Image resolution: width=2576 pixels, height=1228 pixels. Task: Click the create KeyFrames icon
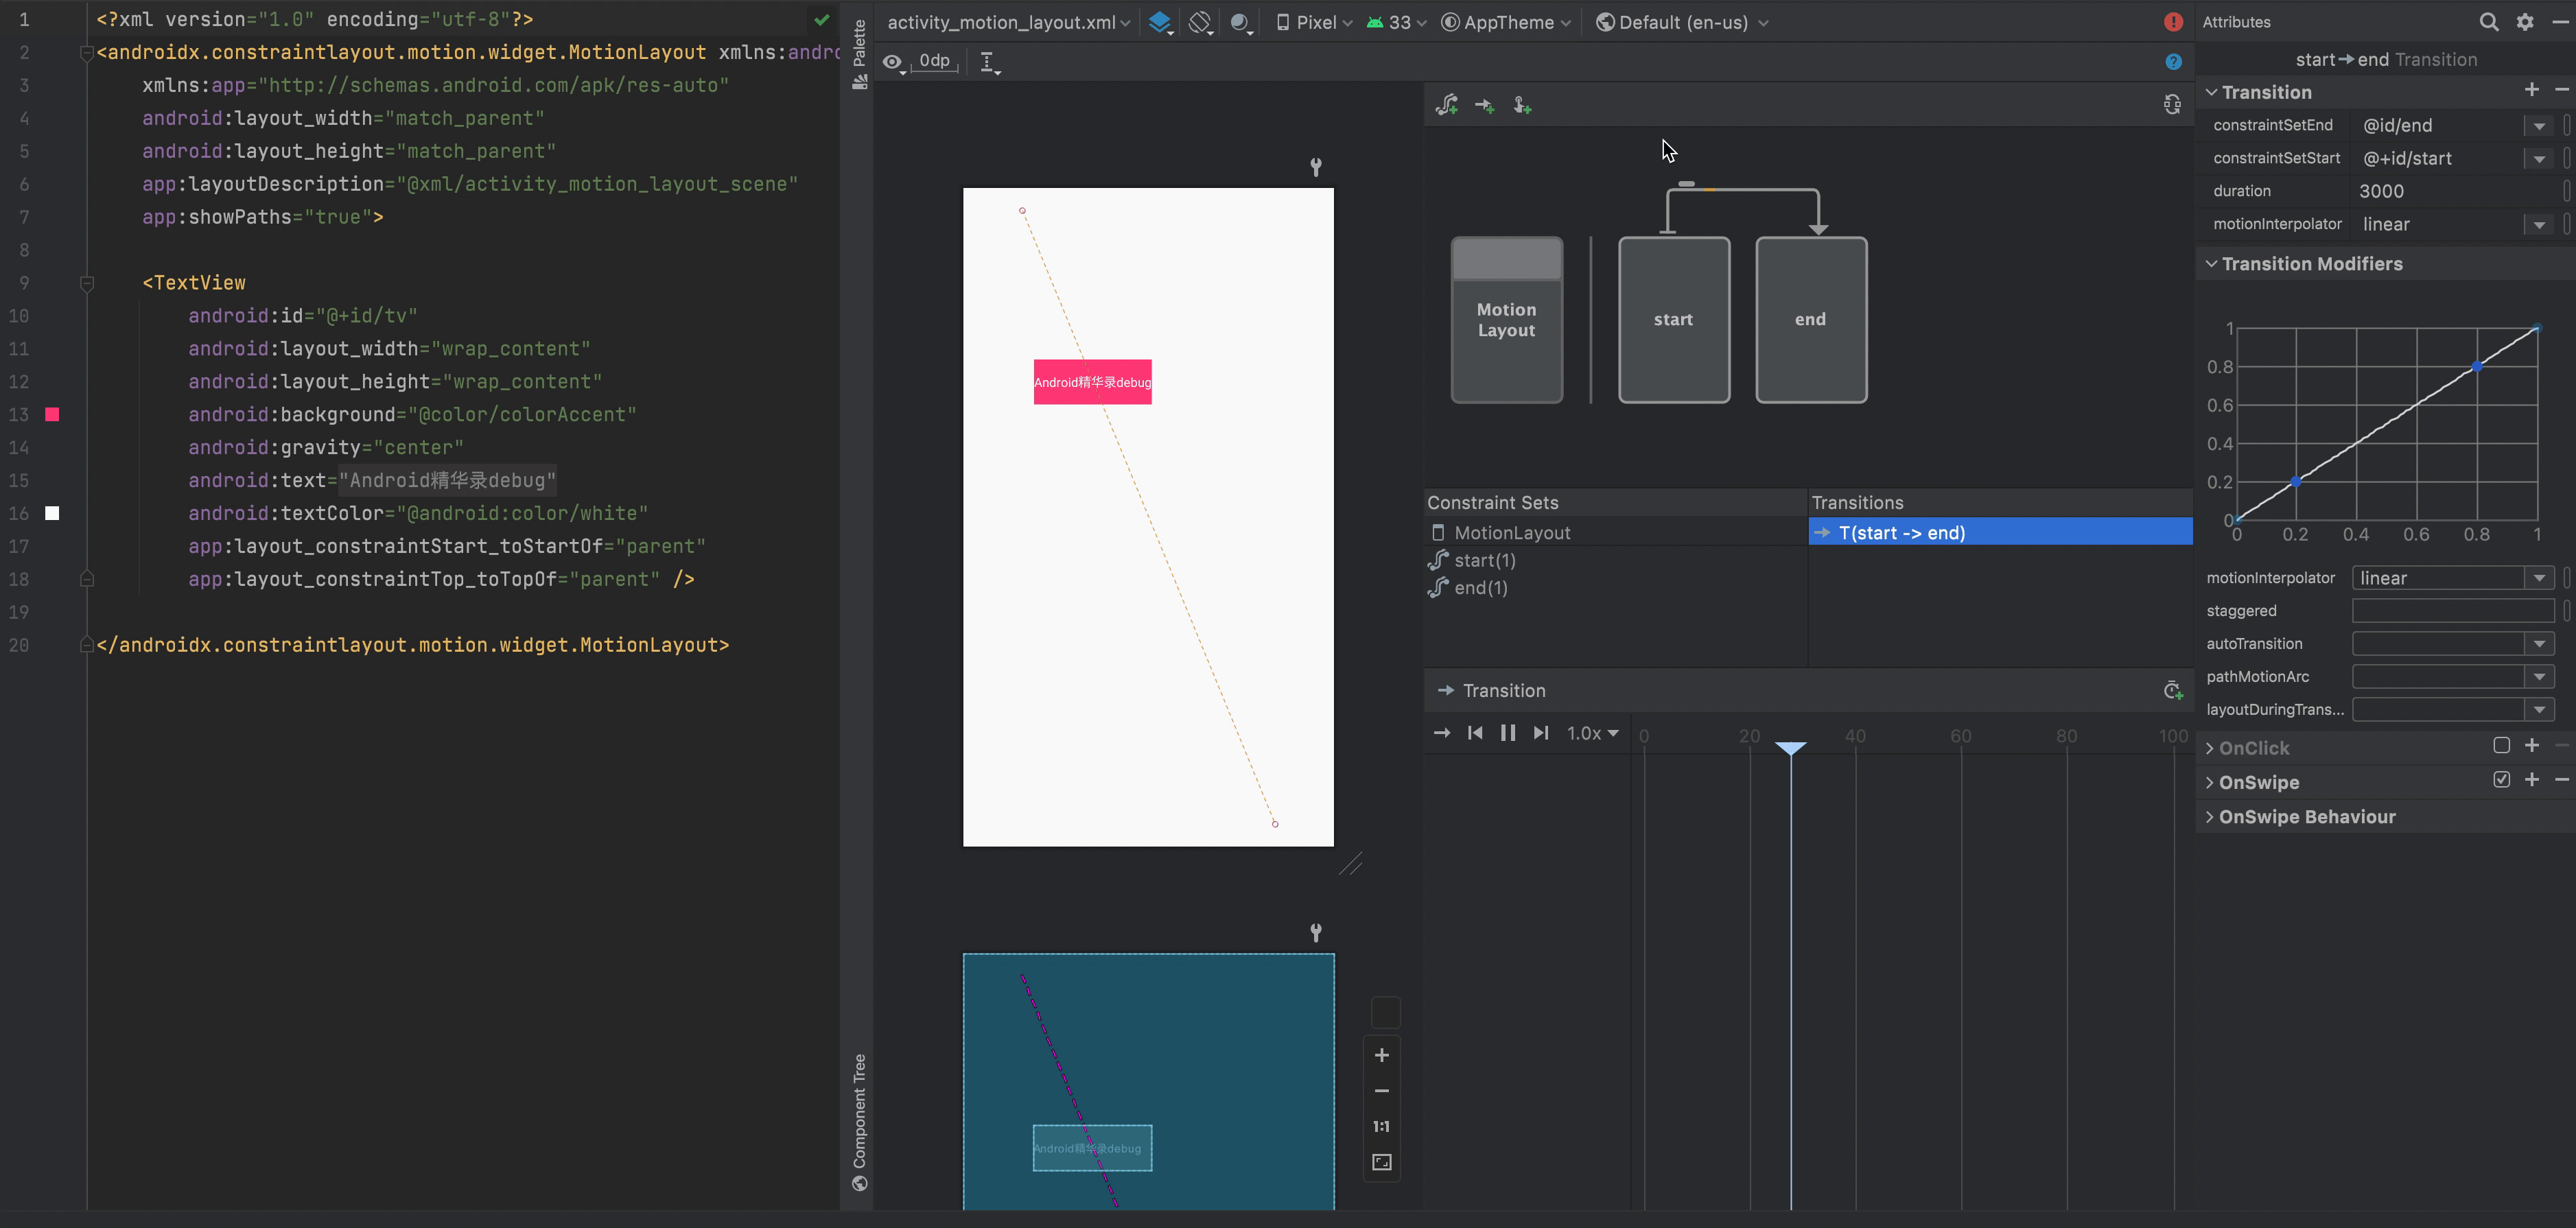click(x=2172, y=691)
